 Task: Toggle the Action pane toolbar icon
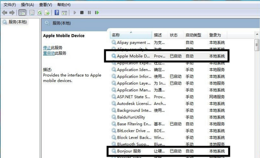[64, 12]
